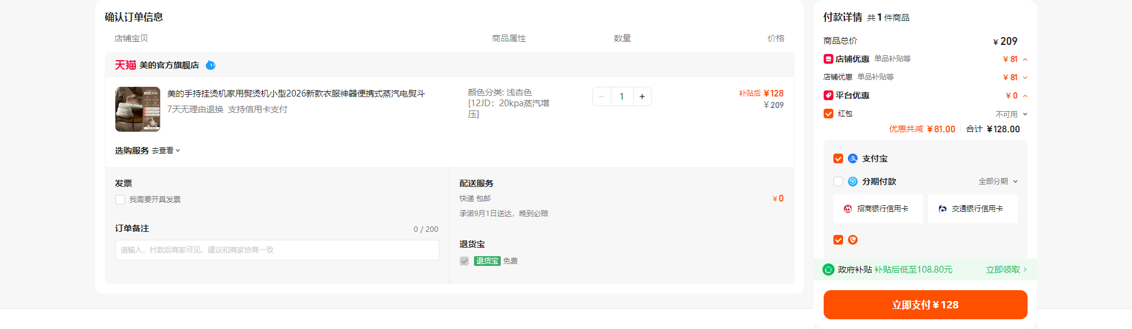Click the red 平台优惠 tag icon
This screenshot has width=1132, height=329.
828,95
